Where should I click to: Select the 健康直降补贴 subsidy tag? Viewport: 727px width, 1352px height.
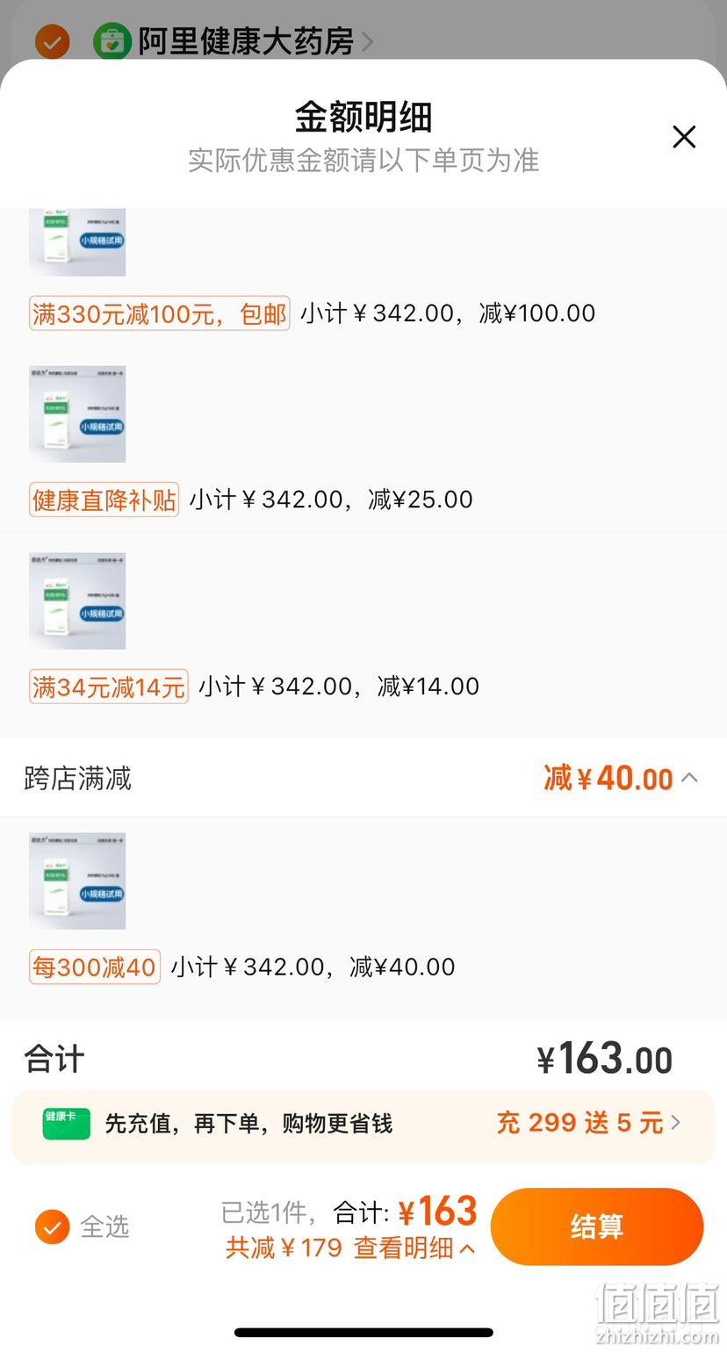[104, 500]
